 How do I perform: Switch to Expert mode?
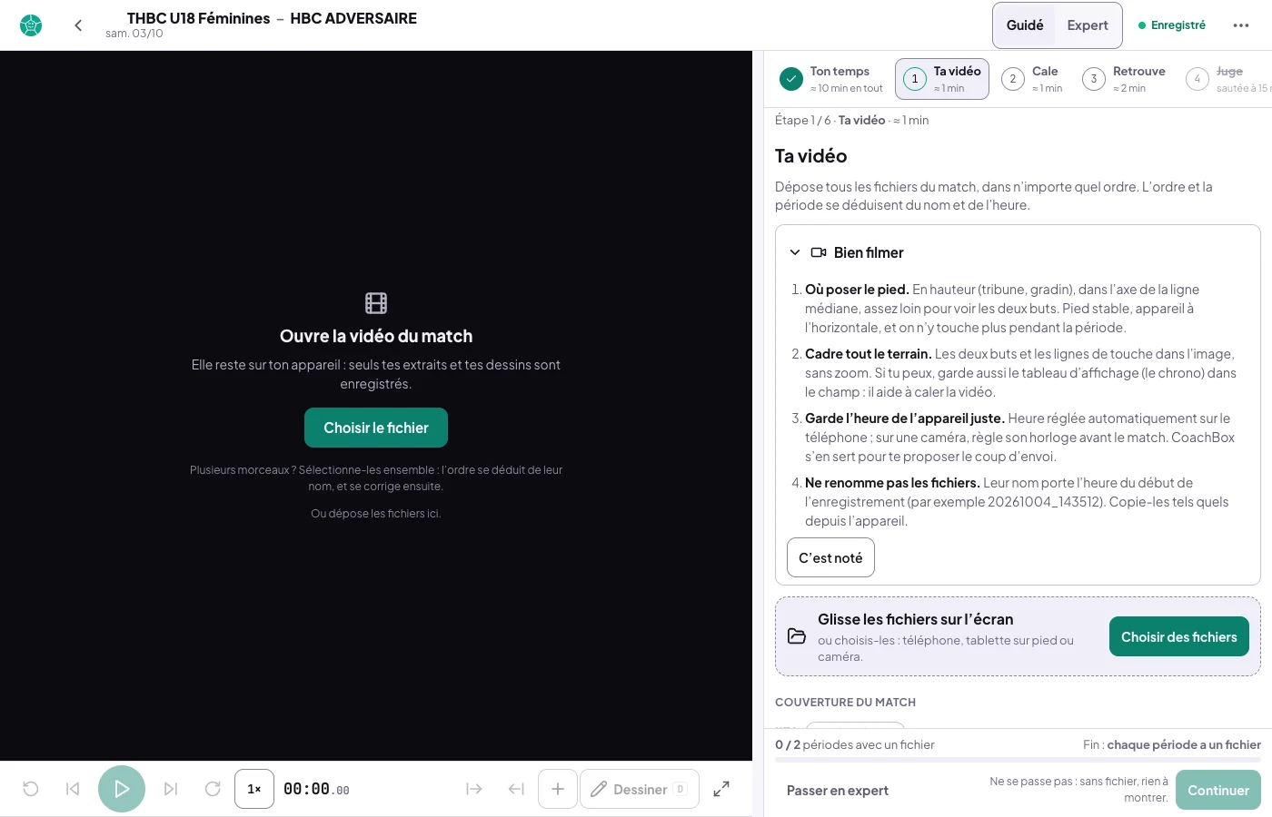coord(1088,25)
